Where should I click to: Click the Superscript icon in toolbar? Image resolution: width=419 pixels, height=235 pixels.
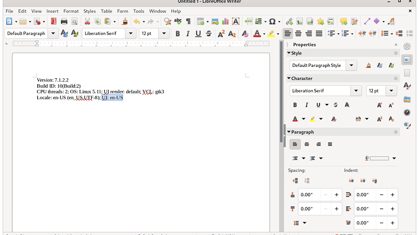221,33
